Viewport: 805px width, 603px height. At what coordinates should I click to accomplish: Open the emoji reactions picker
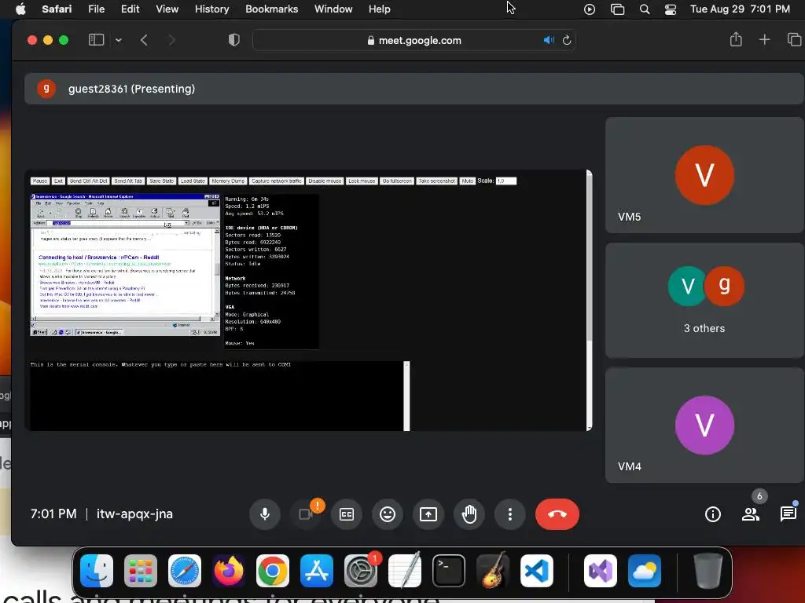388,513
